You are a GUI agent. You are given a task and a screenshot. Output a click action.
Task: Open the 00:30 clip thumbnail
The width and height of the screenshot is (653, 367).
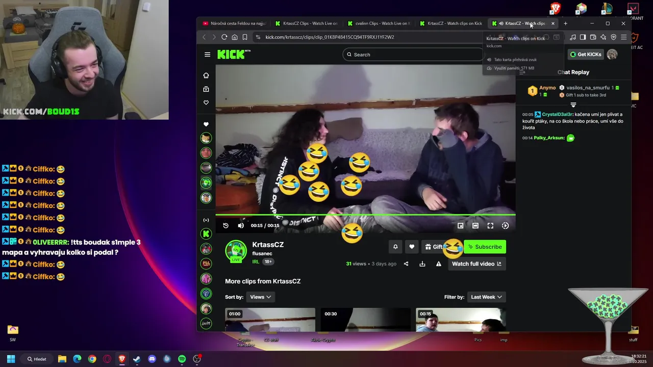coord(365,320)
